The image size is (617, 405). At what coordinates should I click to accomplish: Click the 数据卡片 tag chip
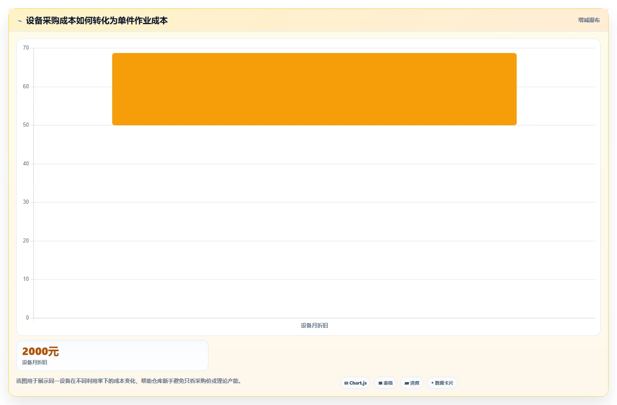click(442, 383)
